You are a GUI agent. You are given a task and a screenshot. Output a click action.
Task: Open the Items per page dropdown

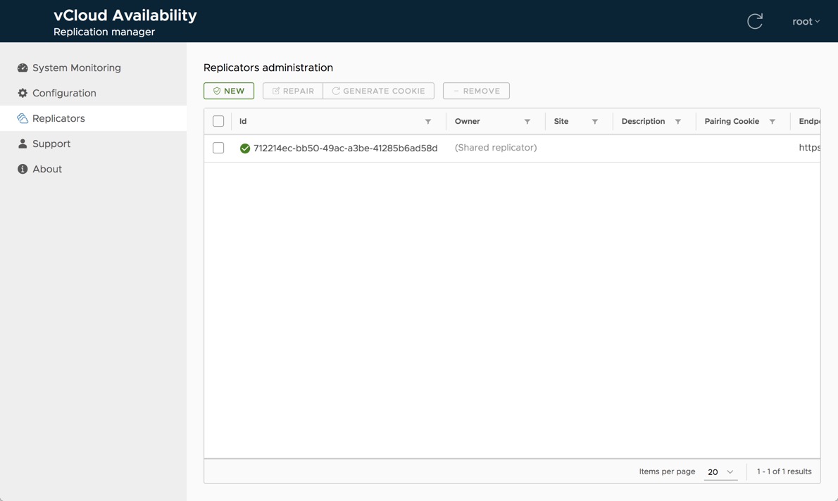[x=720, y=471]
